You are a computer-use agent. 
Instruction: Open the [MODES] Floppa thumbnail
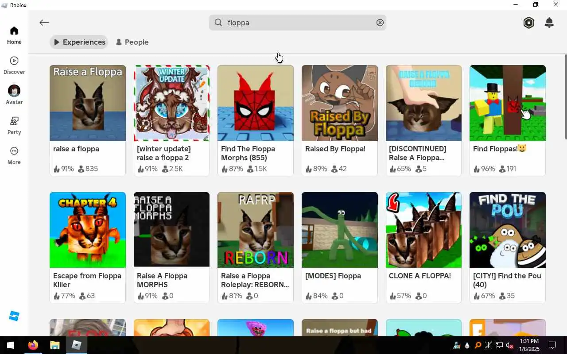(340, 230)
